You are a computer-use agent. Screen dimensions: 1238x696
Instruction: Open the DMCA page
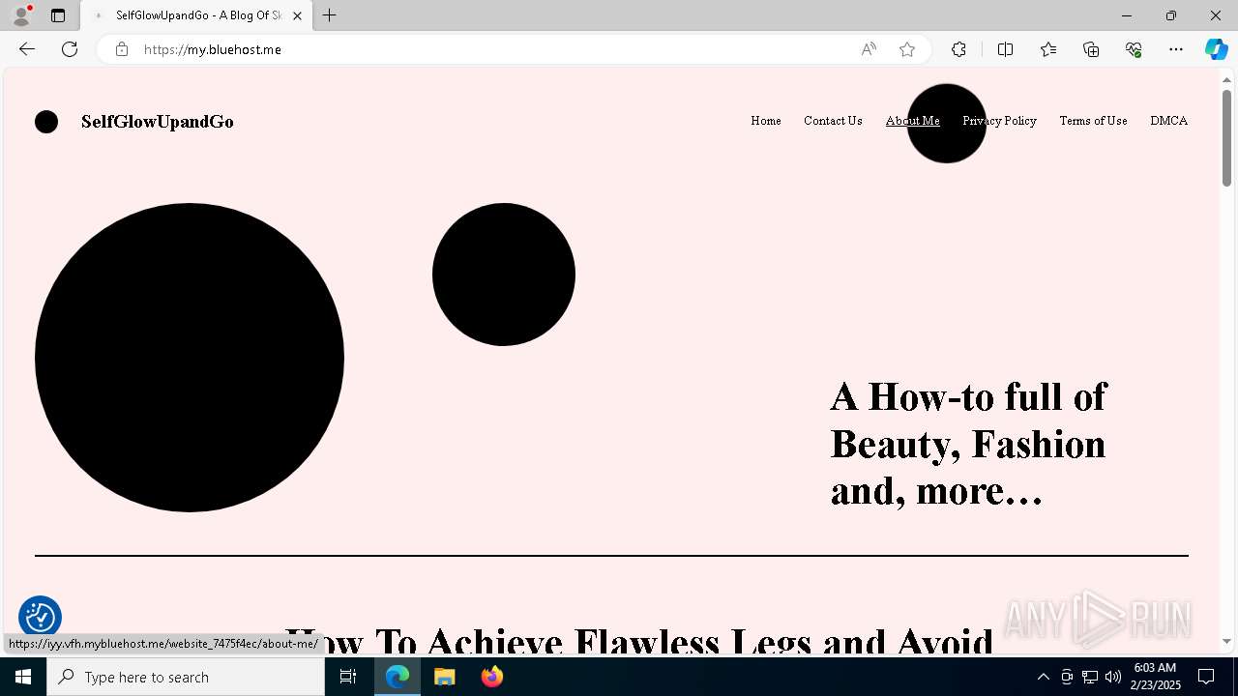(1168, 121)
